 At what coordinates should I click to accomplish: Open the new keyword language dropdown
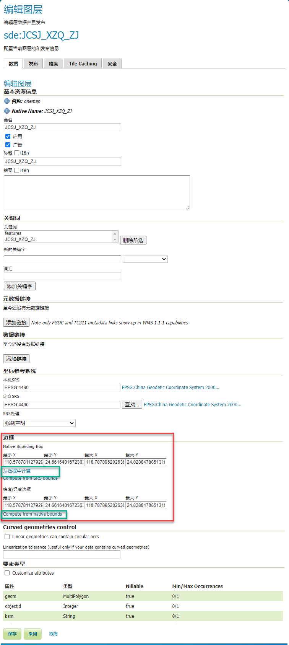145,259
